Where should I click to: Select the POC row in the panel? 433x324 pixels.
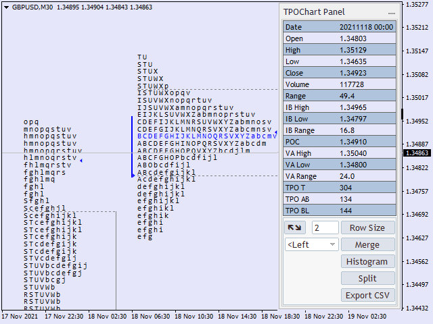pos(339,142)
